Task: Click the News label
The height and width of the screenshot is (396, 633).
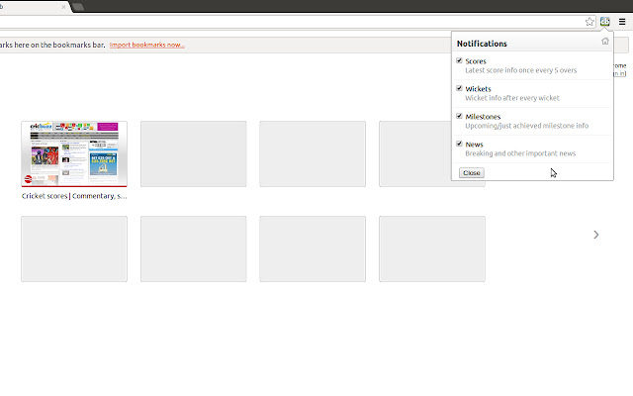Action: click(474, 145)
